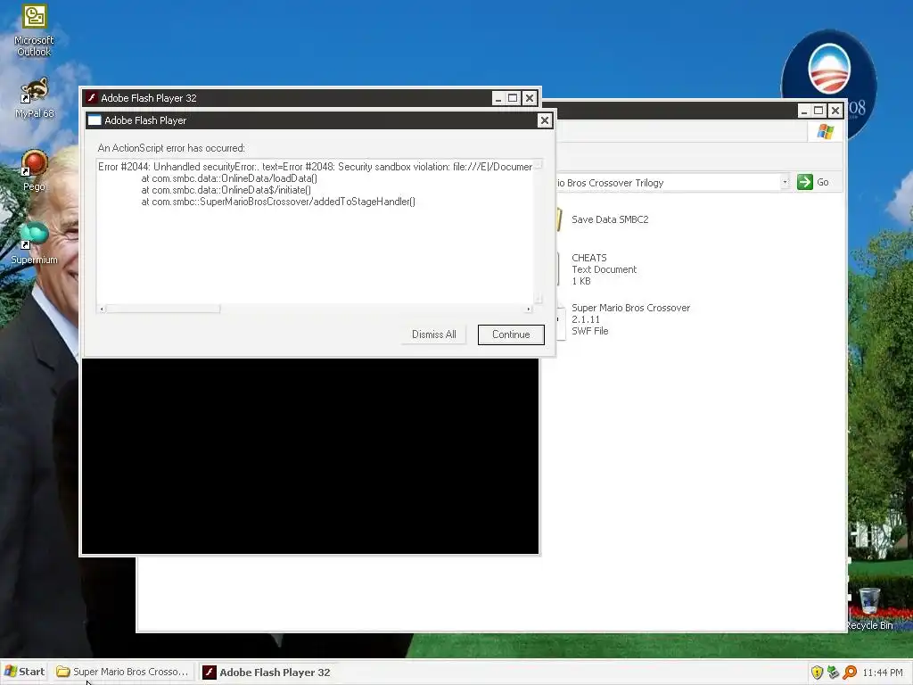
Task: Click the 11:44 PM system clock
Action: point(883,673)
